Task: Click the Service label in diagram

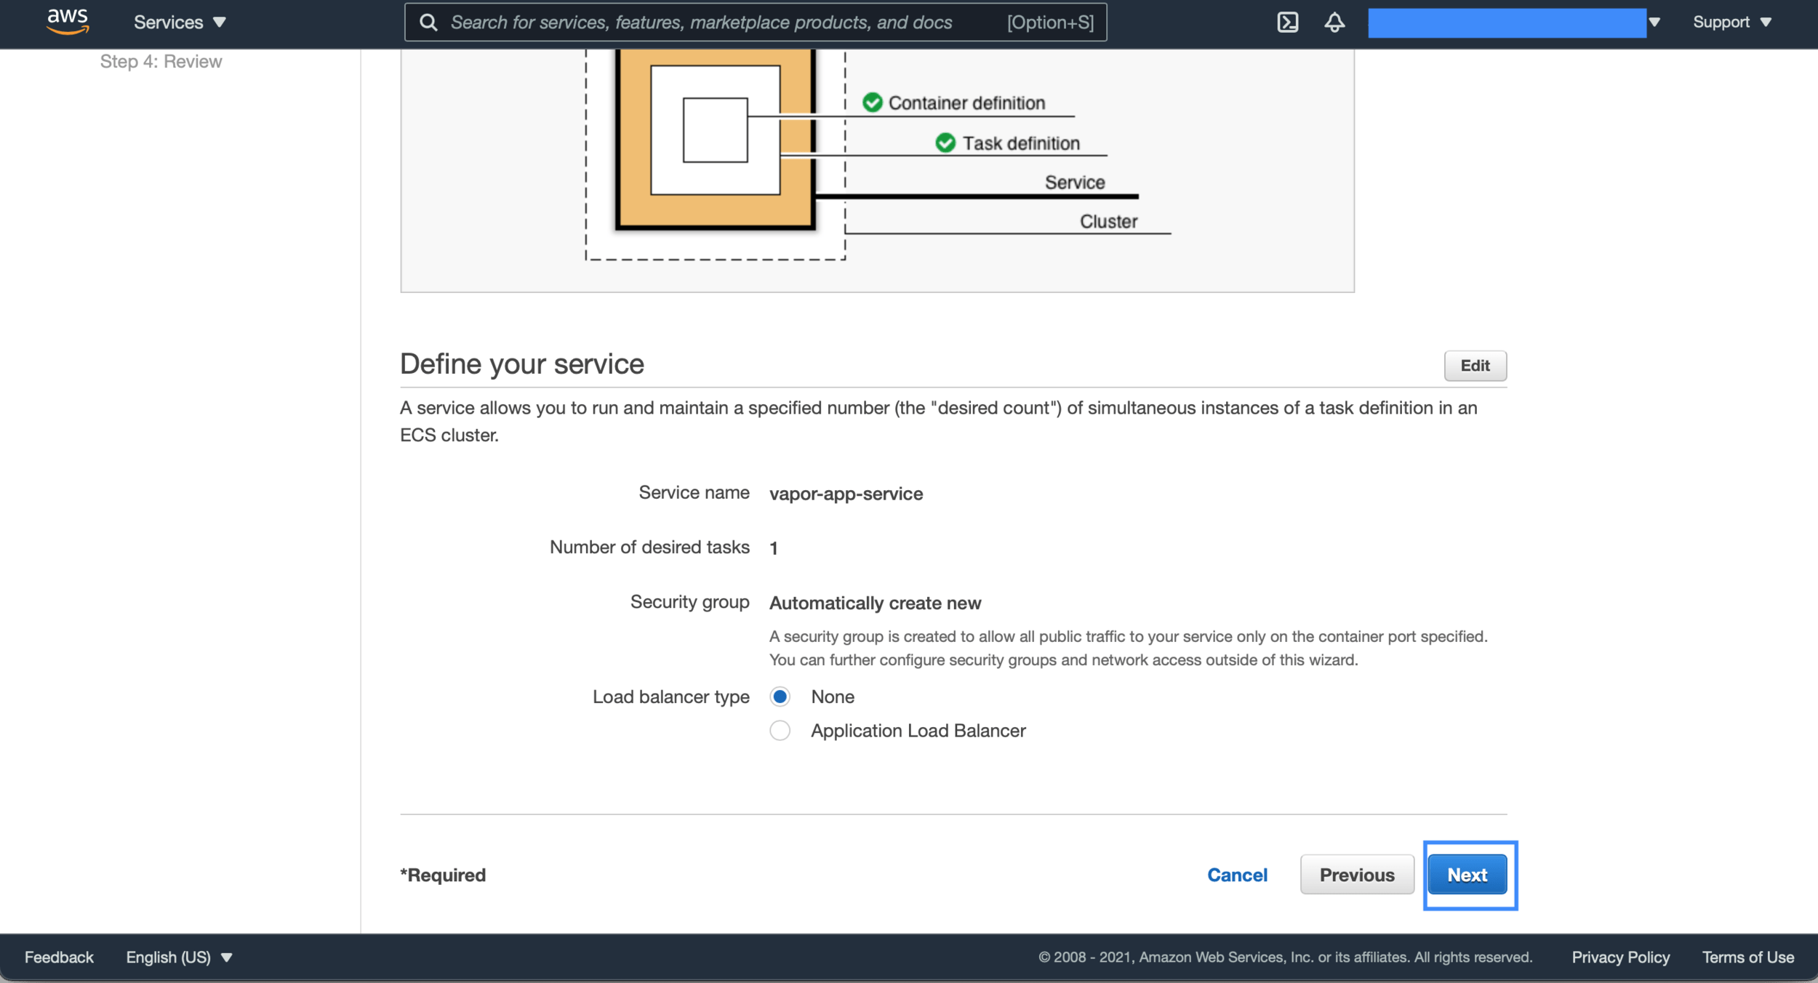Action: pos(1074,182)
